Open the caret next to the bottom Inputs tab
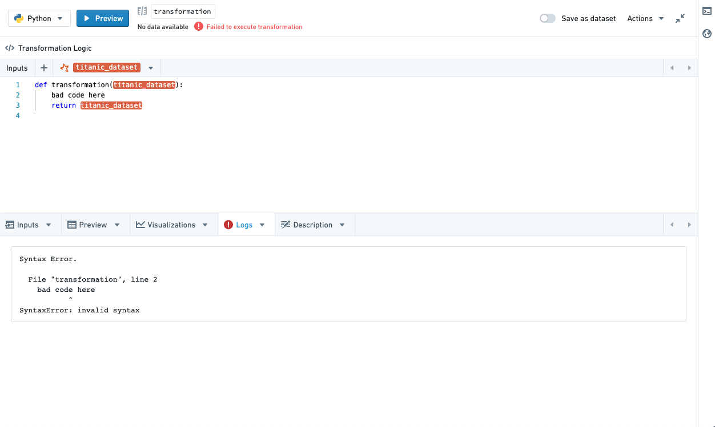The height and width of the screenshot is (427, 715). [x=49, y=225]
